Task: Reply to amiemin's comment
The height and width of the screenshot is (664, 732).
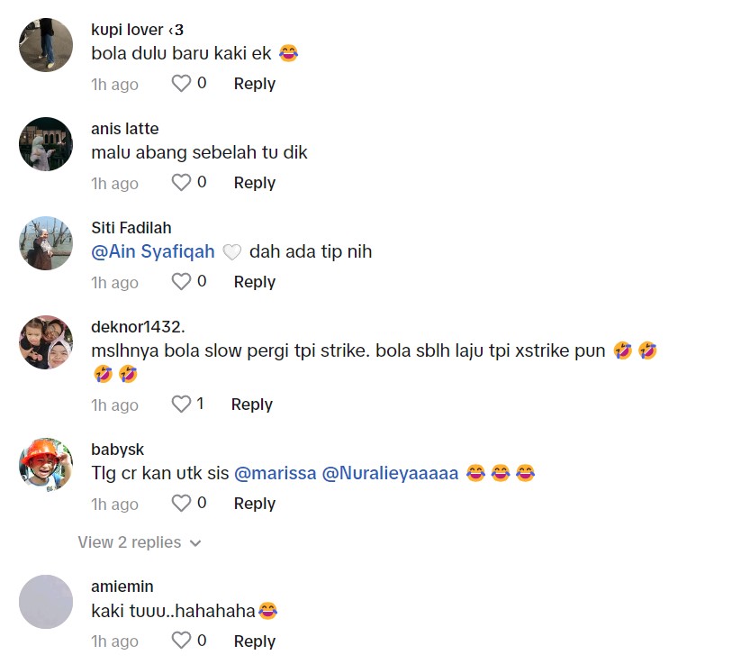Action: 254,641
